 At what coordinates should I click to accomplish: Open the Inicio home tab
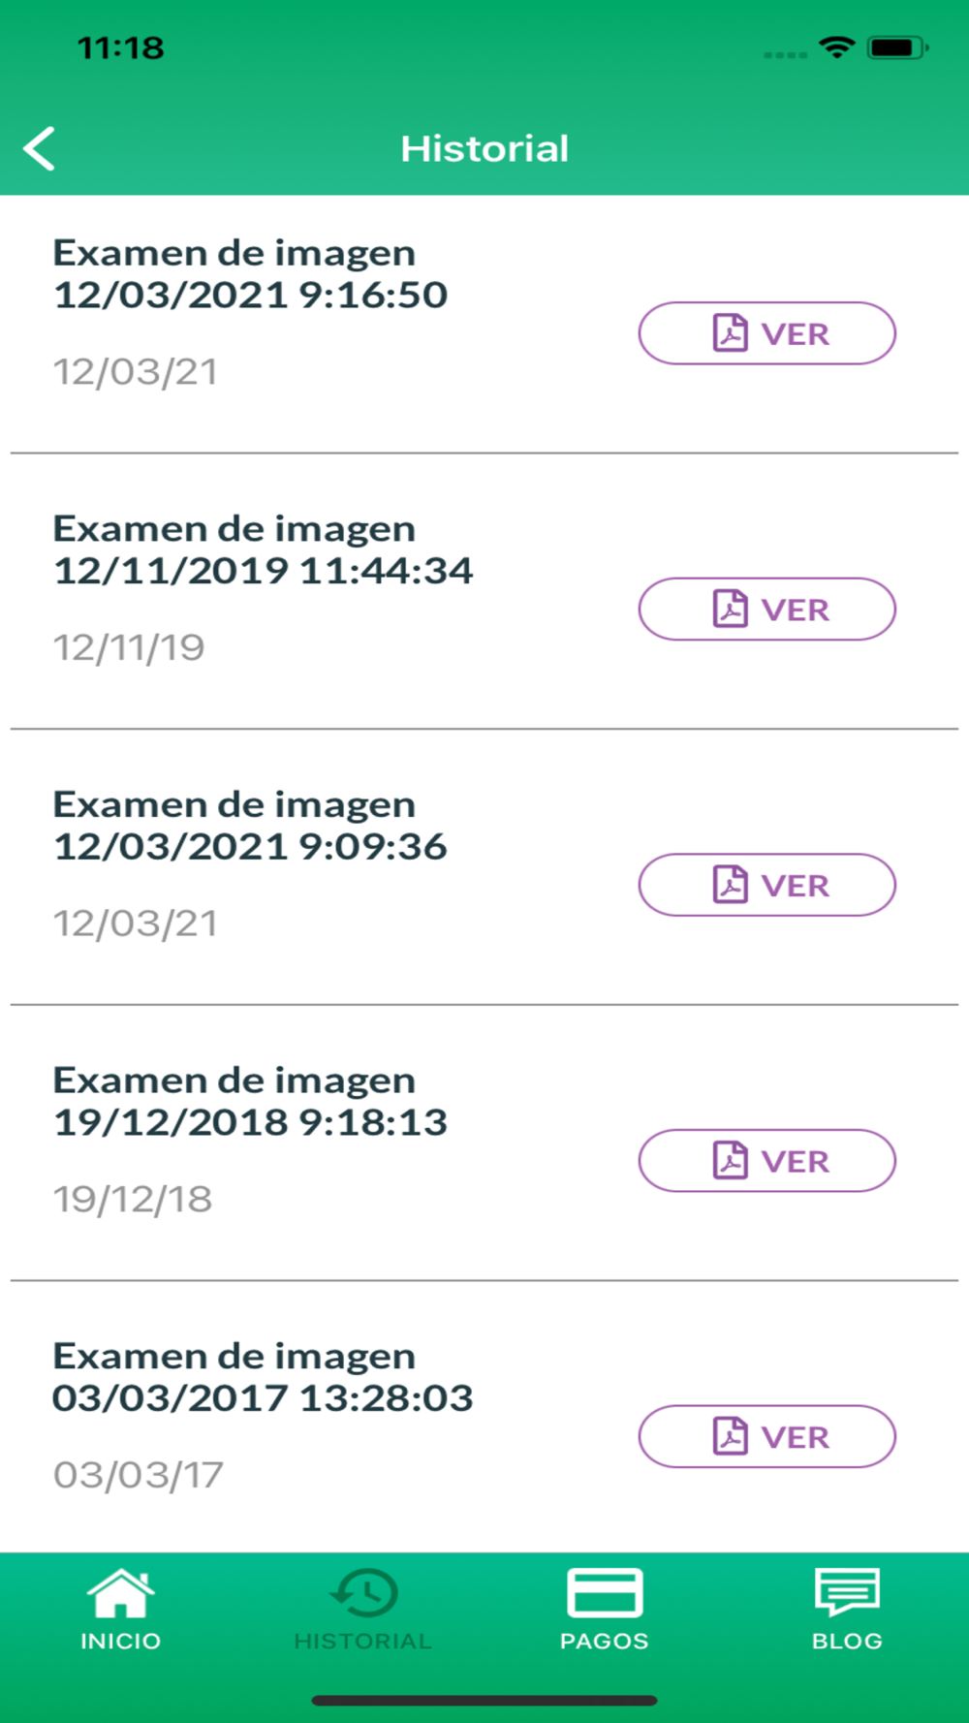pos(120,1593)
